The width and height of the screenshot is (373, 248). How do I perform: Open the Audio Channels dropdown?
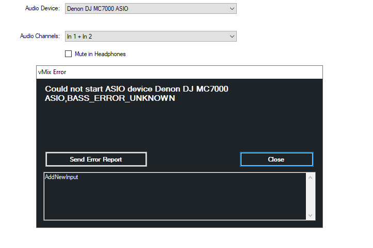click(151, 37)
